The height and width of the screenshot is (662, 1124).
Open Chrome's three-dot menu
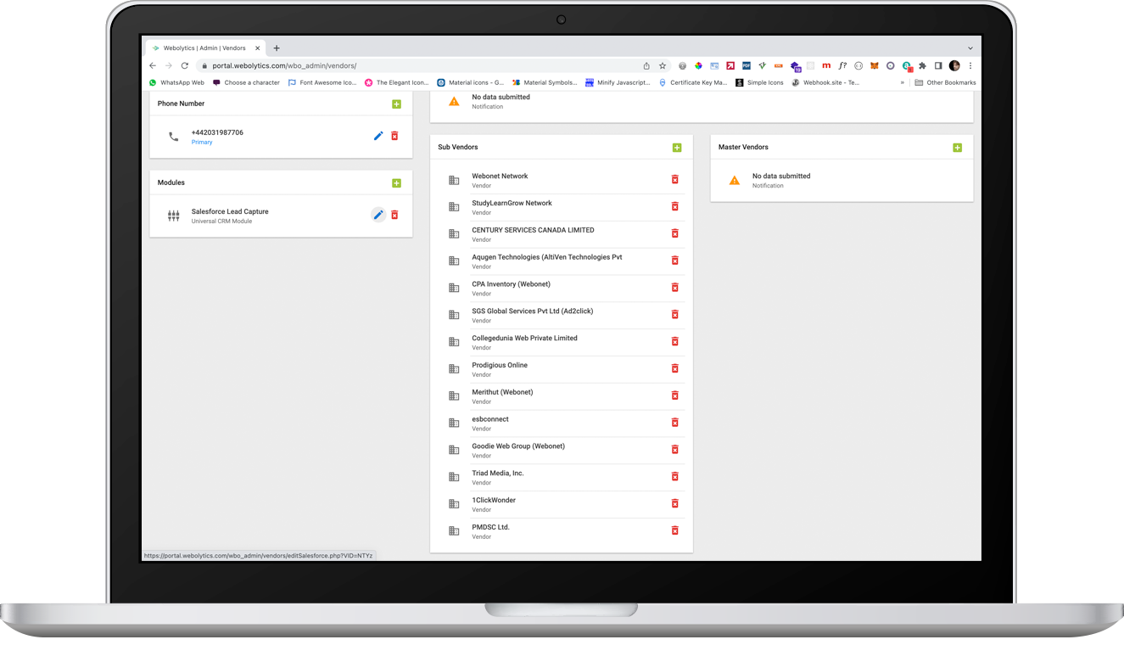[970, 65]
